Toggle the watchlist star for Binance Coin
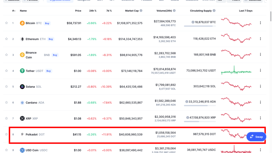 pyautogui.click(x=6, y=55)
